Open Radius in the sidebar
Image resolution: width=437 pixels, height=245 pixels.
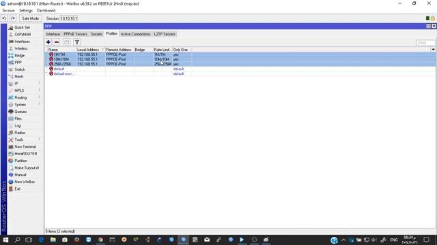pos(20,133)
